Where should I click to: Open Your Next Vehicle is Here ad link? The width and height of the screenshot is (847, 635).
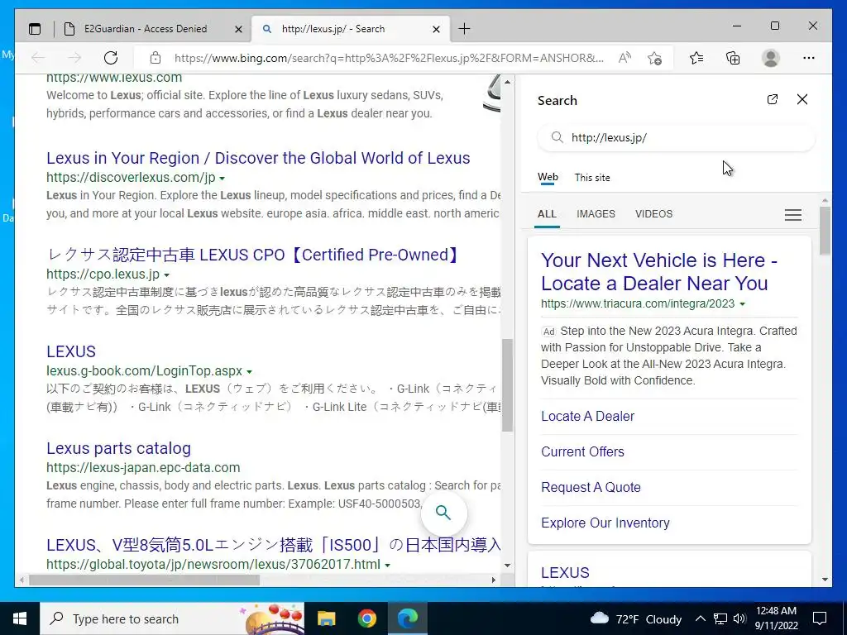tap(659, 271)
